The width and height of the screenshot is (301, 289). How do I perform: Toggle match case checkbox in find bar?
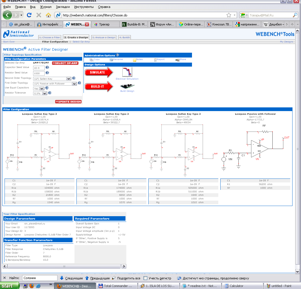click(x=145, y=278)
